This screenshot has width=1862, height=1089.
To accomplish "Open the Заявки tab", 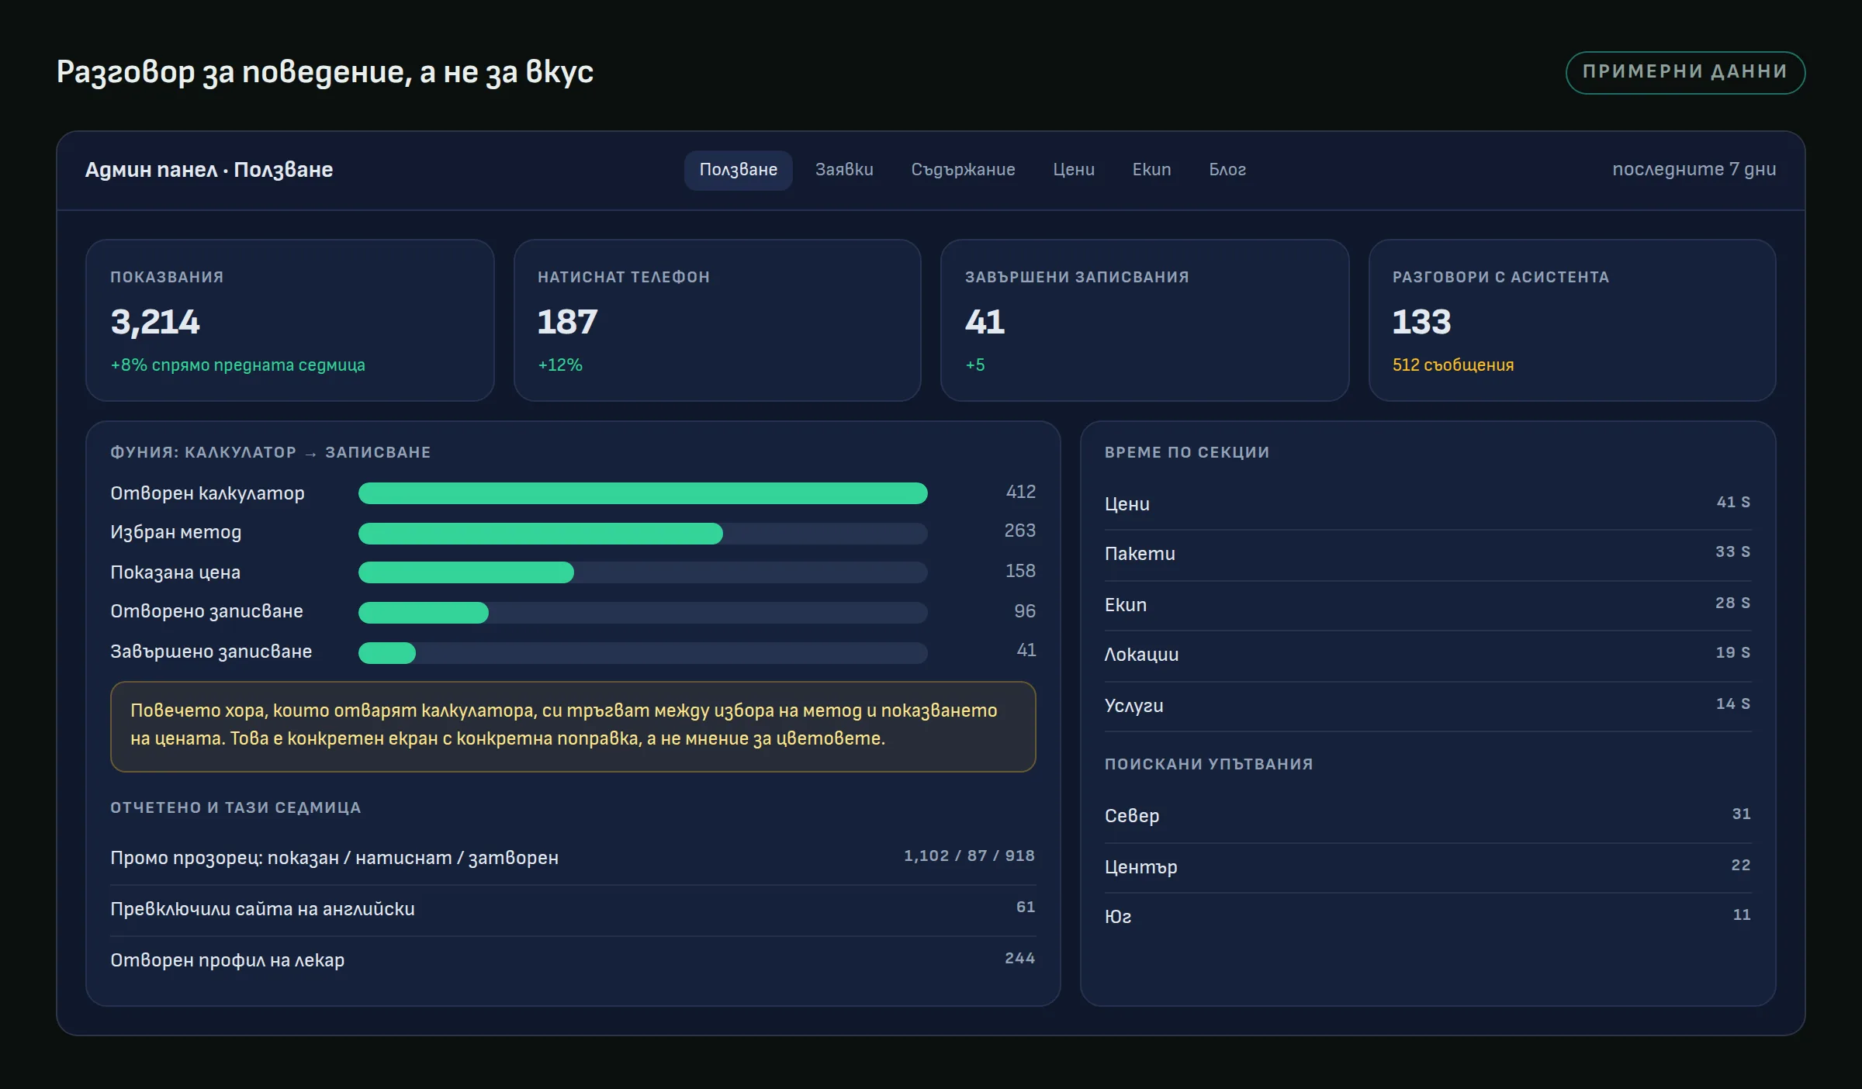I will point(844,170).
